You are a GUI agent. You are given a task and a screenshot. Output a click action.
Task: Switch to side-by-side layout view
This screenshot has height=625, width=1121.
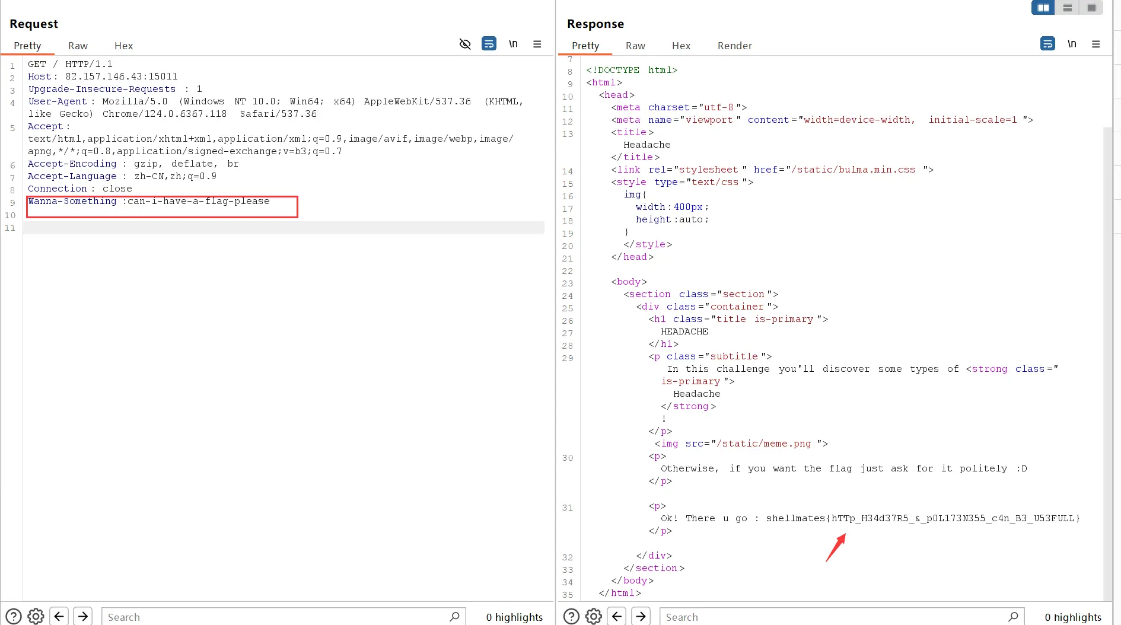1043,8
